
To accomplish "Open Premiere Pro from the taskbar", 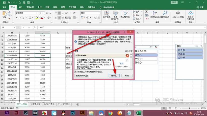I will (x=7, y=113).
